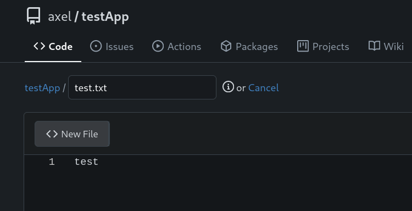
Task: Select the New File editor tab
Action: point(72,134)
